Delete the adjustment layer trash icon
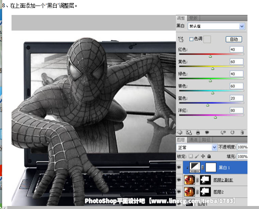259x209 pixels. [242, 132]
